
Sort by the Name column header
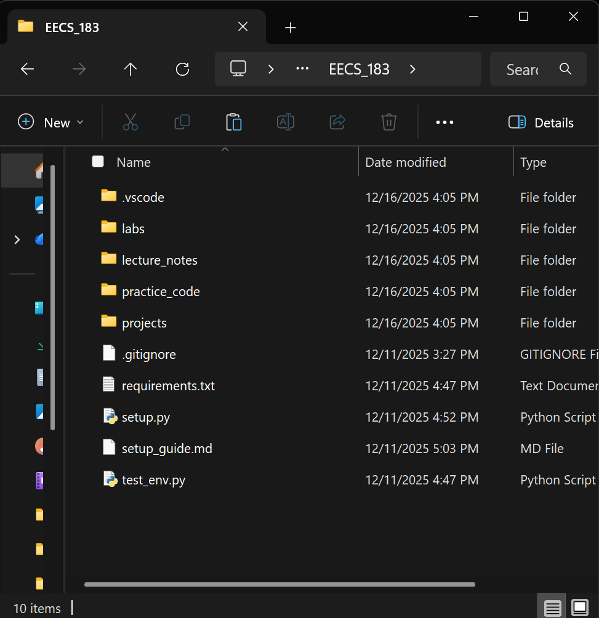tap(134, 163)
